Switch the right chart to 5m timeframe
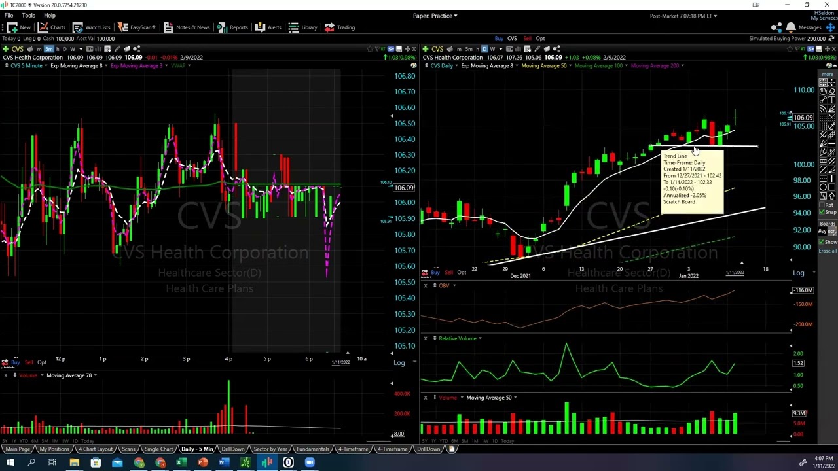838x471 pixels. [x=469, y=48]
